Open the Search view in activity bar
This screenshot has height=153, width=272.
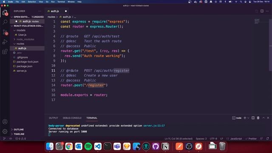(5, 22)
